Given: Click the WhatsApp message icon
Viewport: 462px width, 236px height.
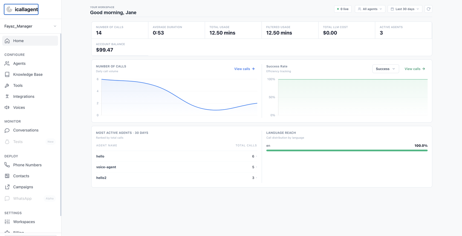Looking at the screenshot, I should coord(7,198).
